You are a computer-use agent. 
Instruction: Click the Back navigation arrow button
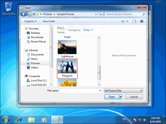24,14
